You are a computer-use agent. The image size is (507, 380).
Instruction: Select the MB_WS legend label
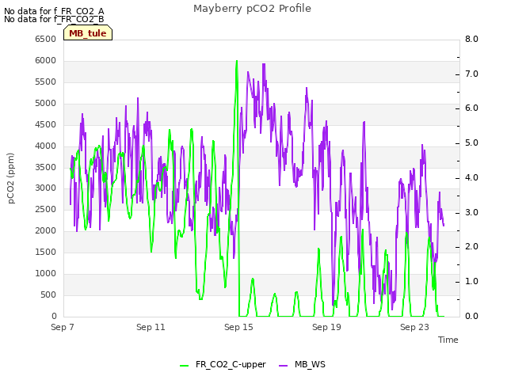310,364
